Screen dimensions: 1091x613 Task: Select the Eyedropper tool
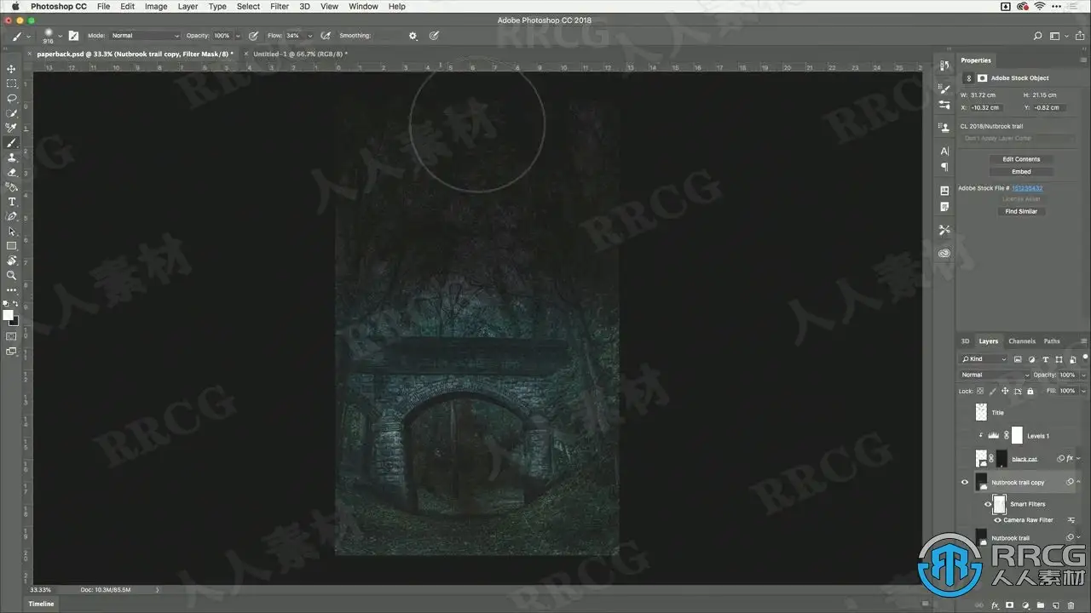pyautogui.click(x=12, y=128)
